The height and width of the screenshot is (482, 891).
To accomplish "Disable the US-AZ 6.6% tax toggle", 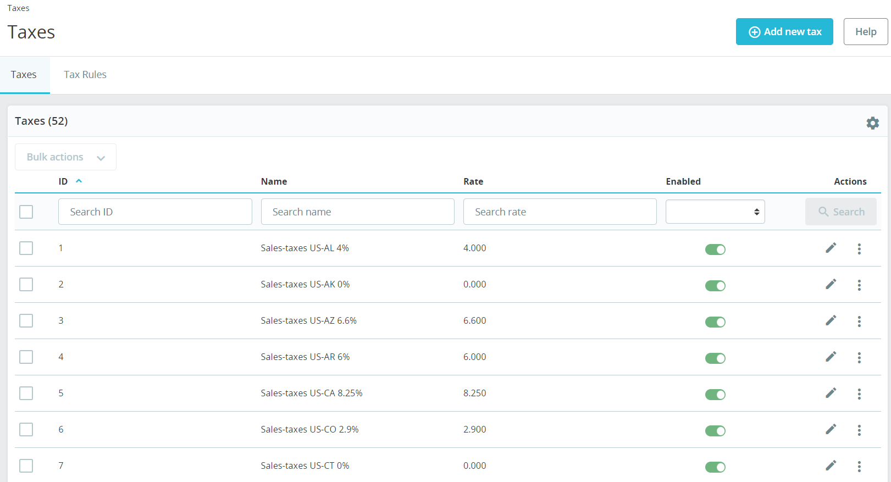I will click(715, 322).
